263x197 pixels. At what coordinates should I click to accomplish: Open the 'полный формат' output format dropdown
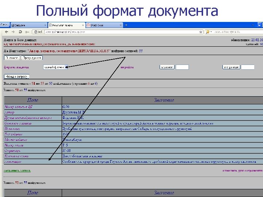[x=56, y=67]
